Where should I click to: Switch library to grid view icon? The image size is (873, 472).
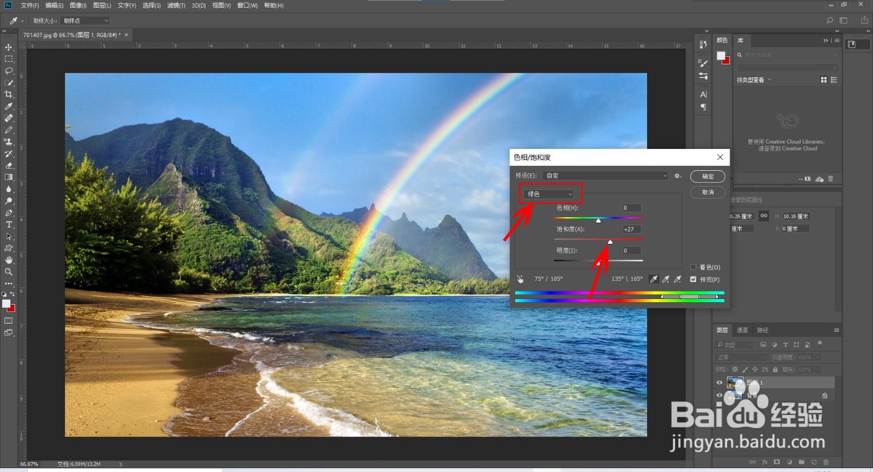(x=824, y=80)
